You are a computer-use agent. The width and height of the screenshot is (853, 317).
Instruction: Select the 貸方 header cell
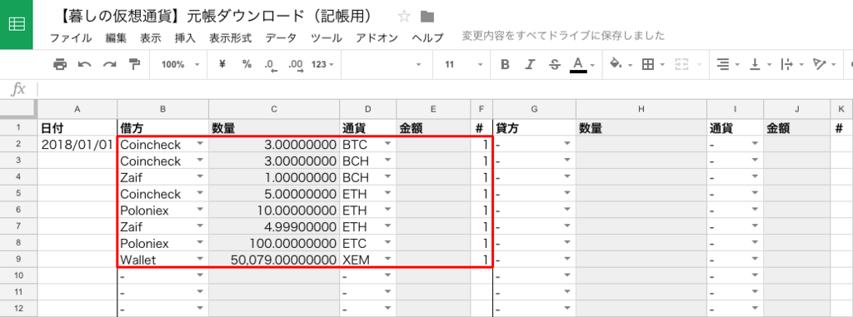[534, 128]
